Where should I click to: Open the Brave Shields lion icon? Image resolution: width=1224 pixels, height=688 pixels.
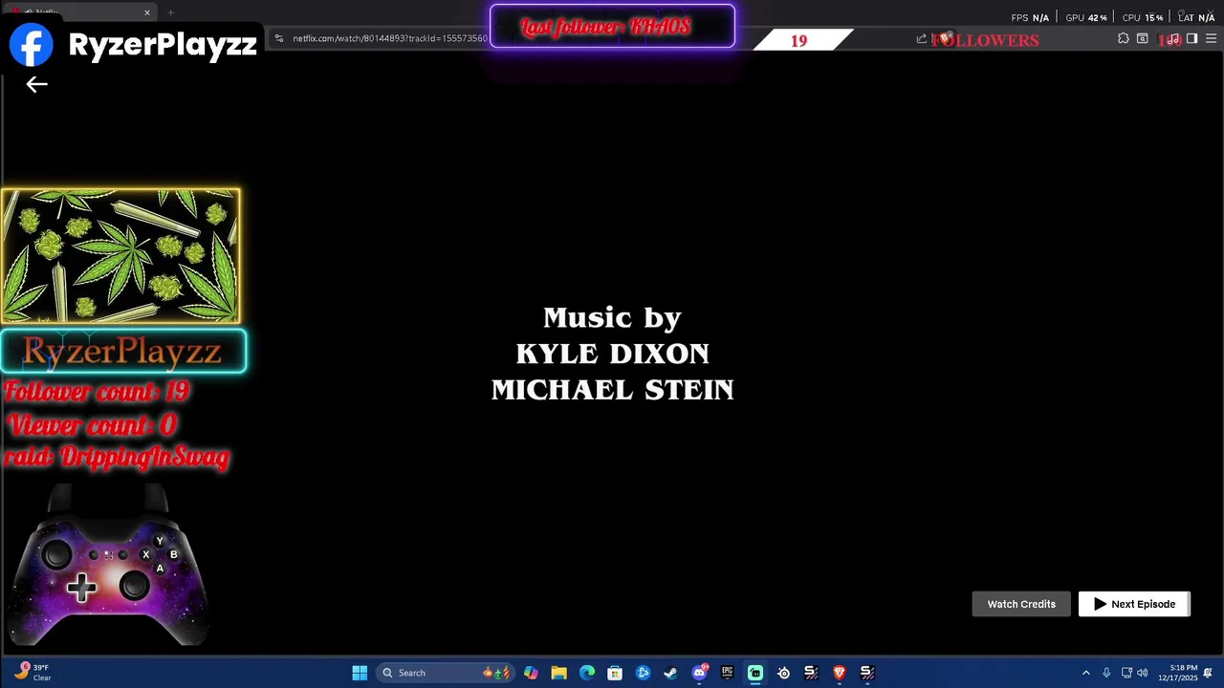945,38
